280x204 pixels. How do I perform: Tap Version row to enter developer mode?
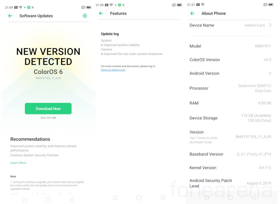point(230,137)
